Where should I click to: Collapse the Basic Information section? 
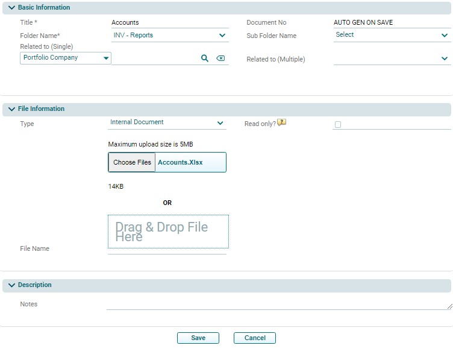(x=11, y=8)
